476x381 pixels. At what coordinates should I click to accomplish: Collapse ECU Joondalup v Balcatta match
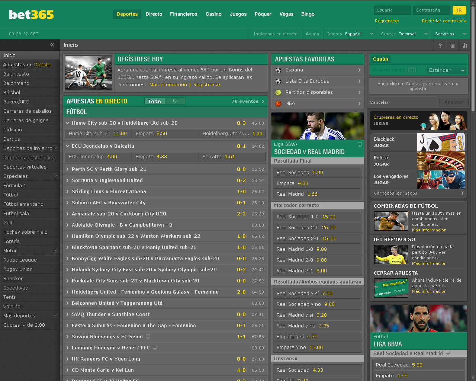coord(67,146)
